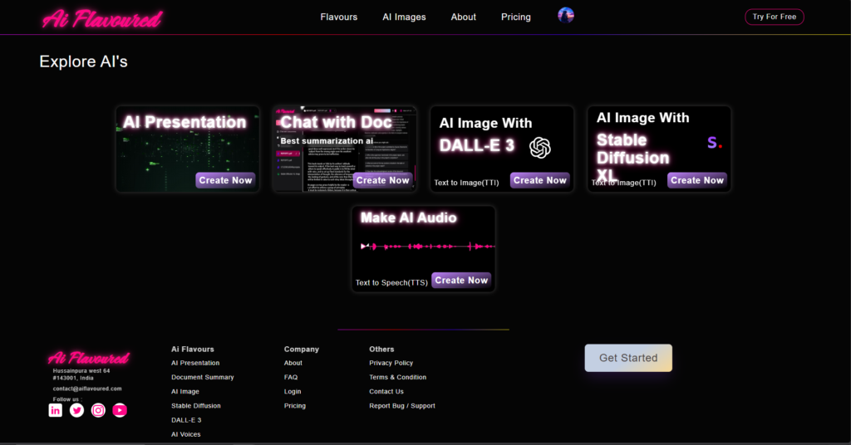Open the Twitter social icon
The height and width of the screenshot is (445, 851).
(x=76, y=410)
